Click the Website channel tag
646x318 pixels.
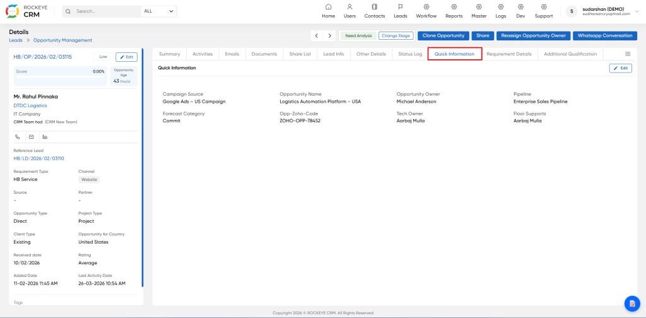point(89,180)
